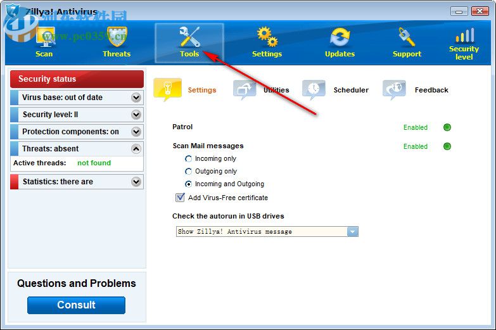The height and width of the screenshot is (330, 496).
Task: Click the yellow Settings lightbulb icon
Action: pyautogui.click(x=167, y=89)
